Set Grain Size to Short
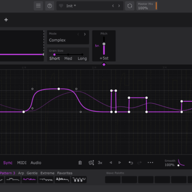 (54, 59)
